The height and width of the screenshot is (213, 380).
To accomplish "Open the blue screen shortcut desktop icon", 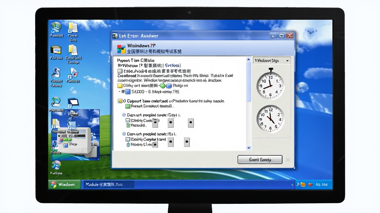I will [73, 103].
